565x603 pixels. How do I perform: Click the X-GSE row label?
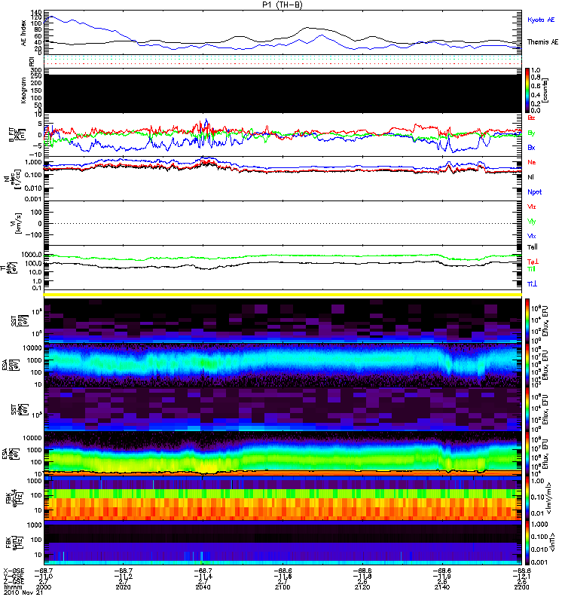pyautogui.click(x=14, y=571)
